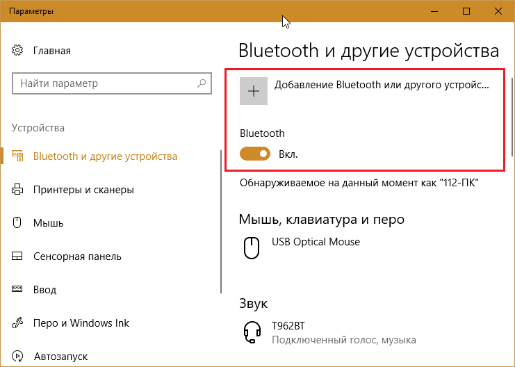Click the Подключенный голос, музыка status text
The image size is (515, 367).
click(x=344, y=340)
